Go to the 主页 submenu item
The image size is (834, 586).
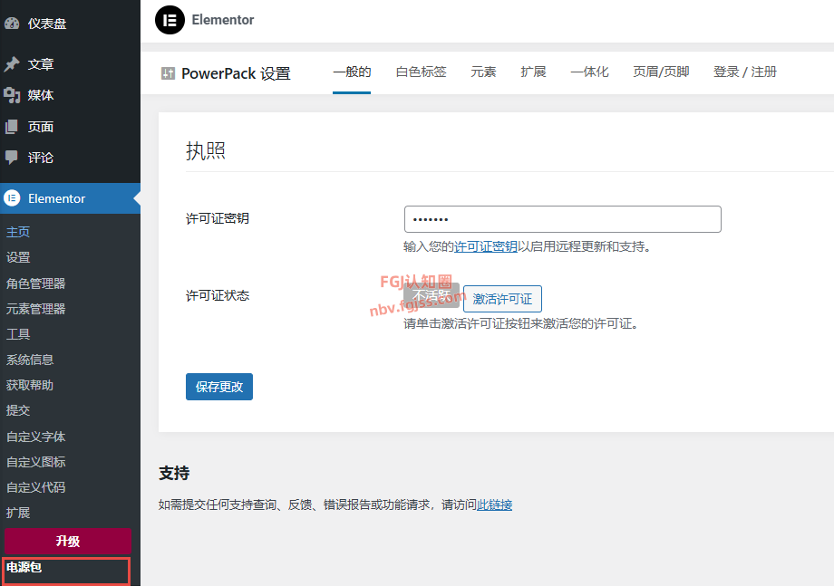tap(18, 232)
